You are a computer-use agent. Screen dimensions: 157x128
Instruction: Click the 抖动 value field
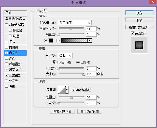tap(91, 103)
